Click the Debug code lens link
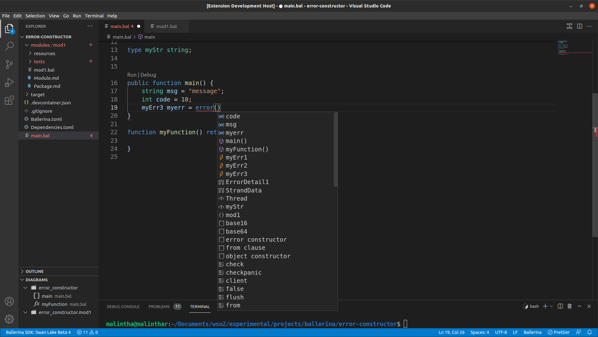598x337 pixels. [x=148, y=75]
